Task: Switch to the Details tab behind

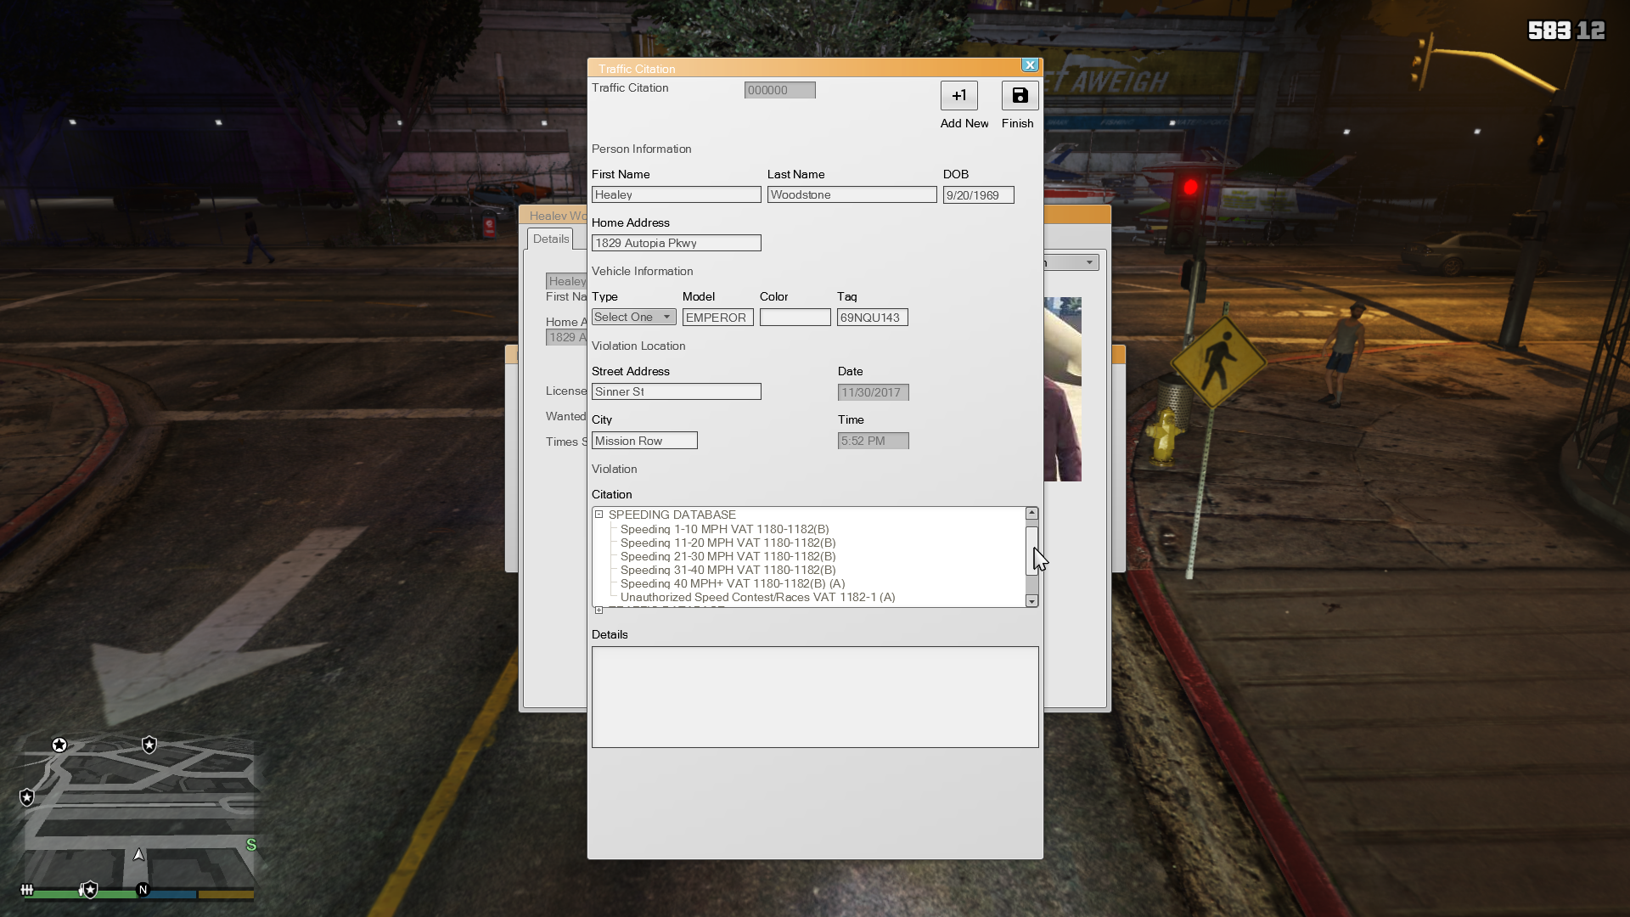Action: coord(550,239)
